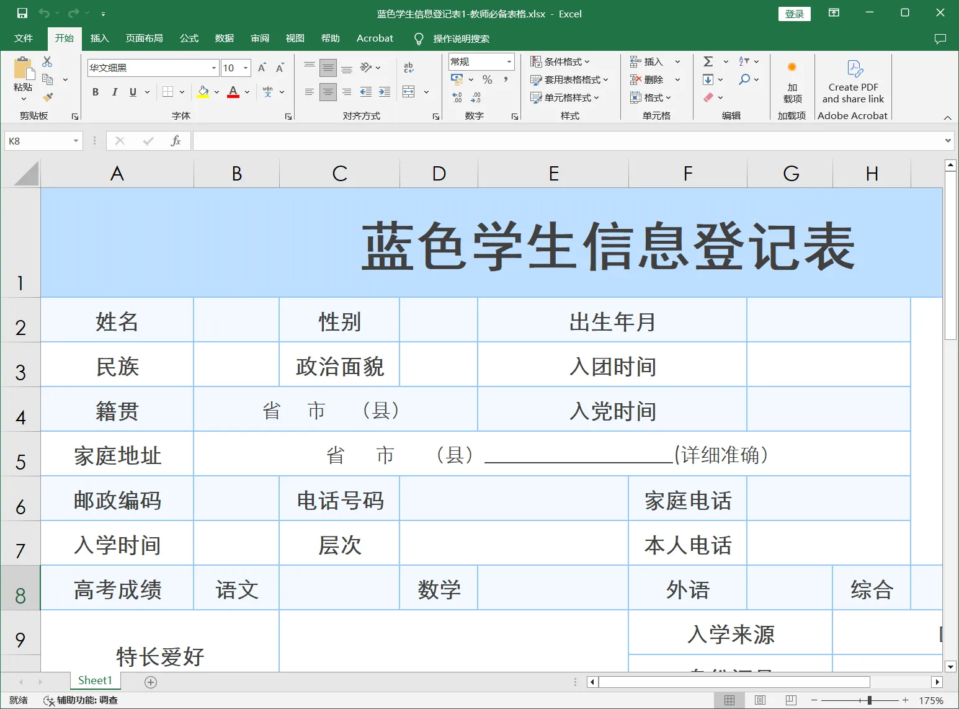Switch to Page Layout view in status bar
This screenshot has height=709, width=959.
(760, 700)
